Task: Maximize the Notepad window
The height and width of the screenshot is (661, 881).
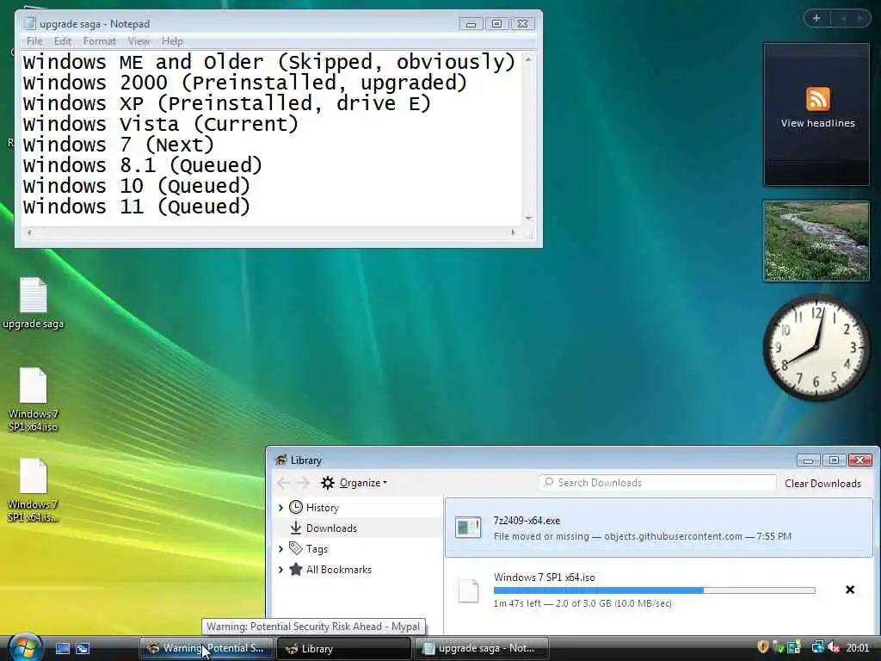Action: click(496, 23)
